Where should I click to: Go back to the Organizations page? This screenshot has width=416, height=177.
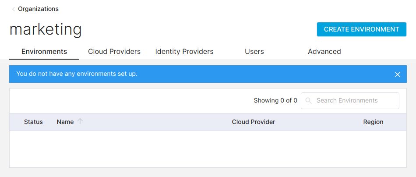38,9
